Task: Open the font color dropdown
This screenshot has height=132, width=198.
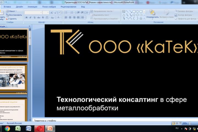Action: [x=59, y=18]
